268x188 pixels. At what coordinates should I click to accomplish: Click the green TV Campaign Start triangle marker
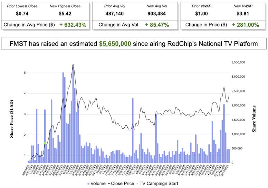coord(45,143)
